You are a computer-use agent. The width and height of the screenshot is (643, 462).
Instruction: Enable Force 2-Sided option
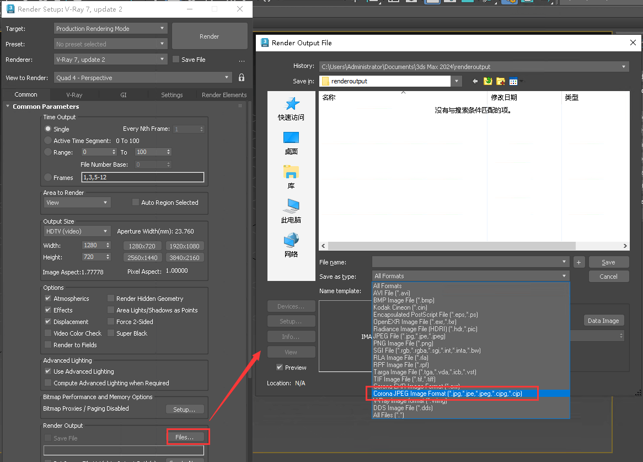point(111,322)
